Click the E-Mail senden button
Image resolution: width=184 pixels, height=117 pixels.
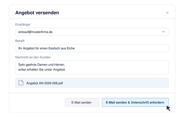tap(82, 102)
